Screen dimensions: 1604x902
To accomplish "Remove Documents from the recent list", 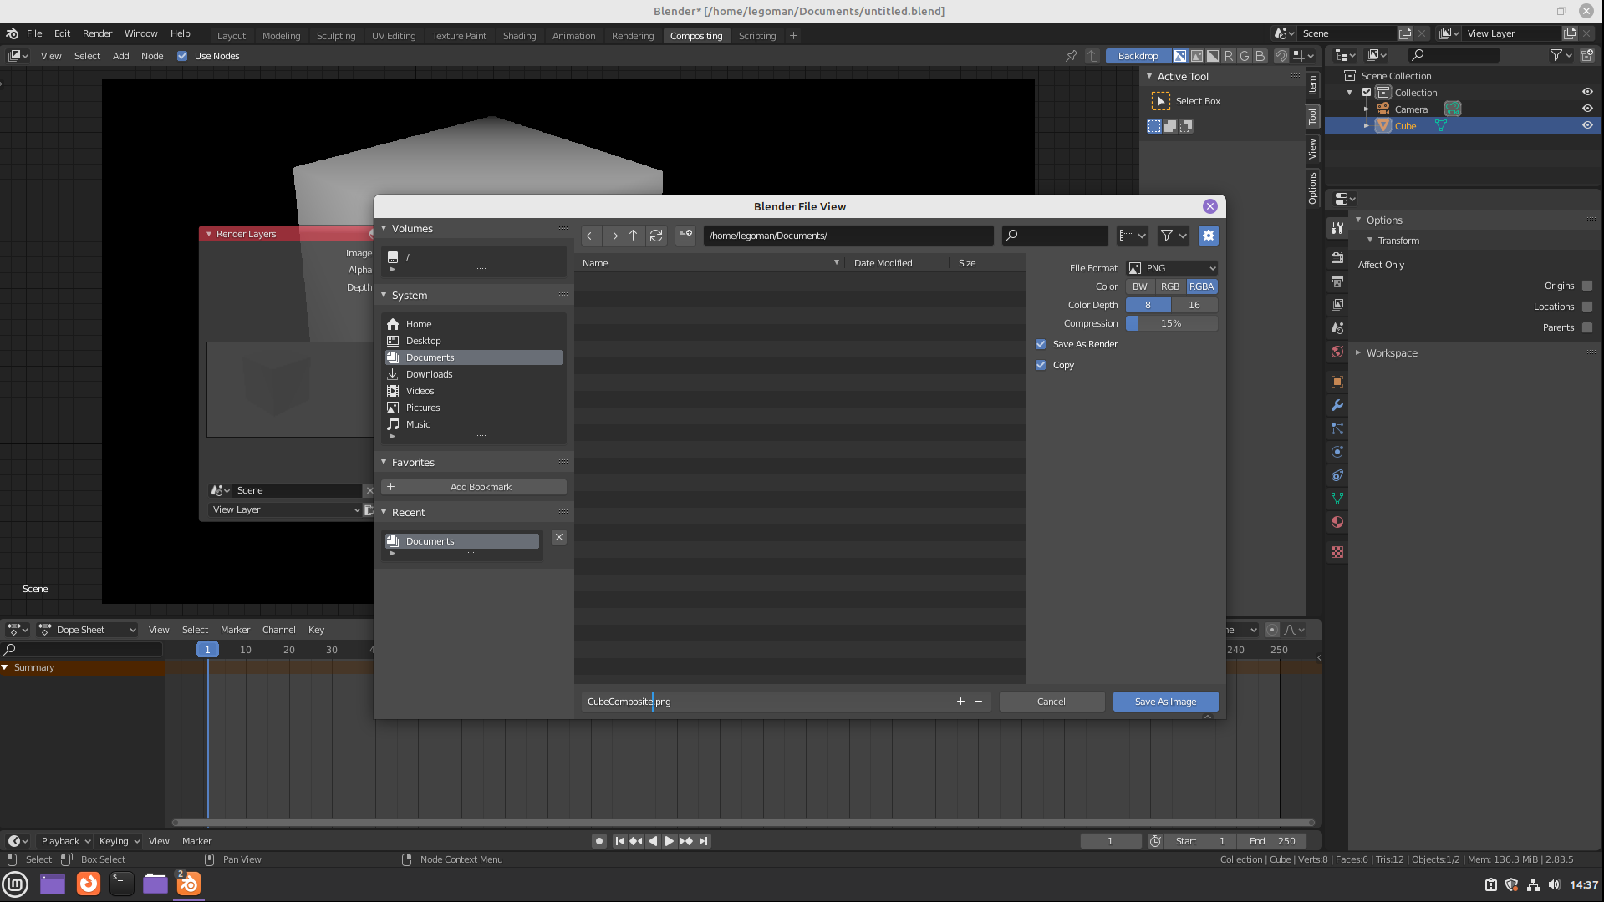I will [x=559, y=537].
